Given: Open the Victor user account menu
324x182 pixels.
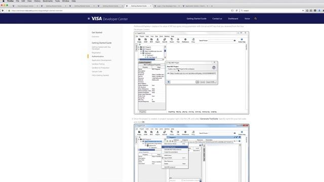Looking at the screenshot, I should (x=247, y=19).
